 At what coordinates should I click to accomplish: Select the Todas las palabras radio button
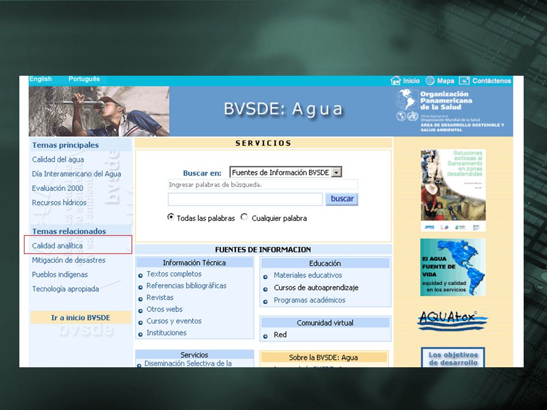[170, 217]
